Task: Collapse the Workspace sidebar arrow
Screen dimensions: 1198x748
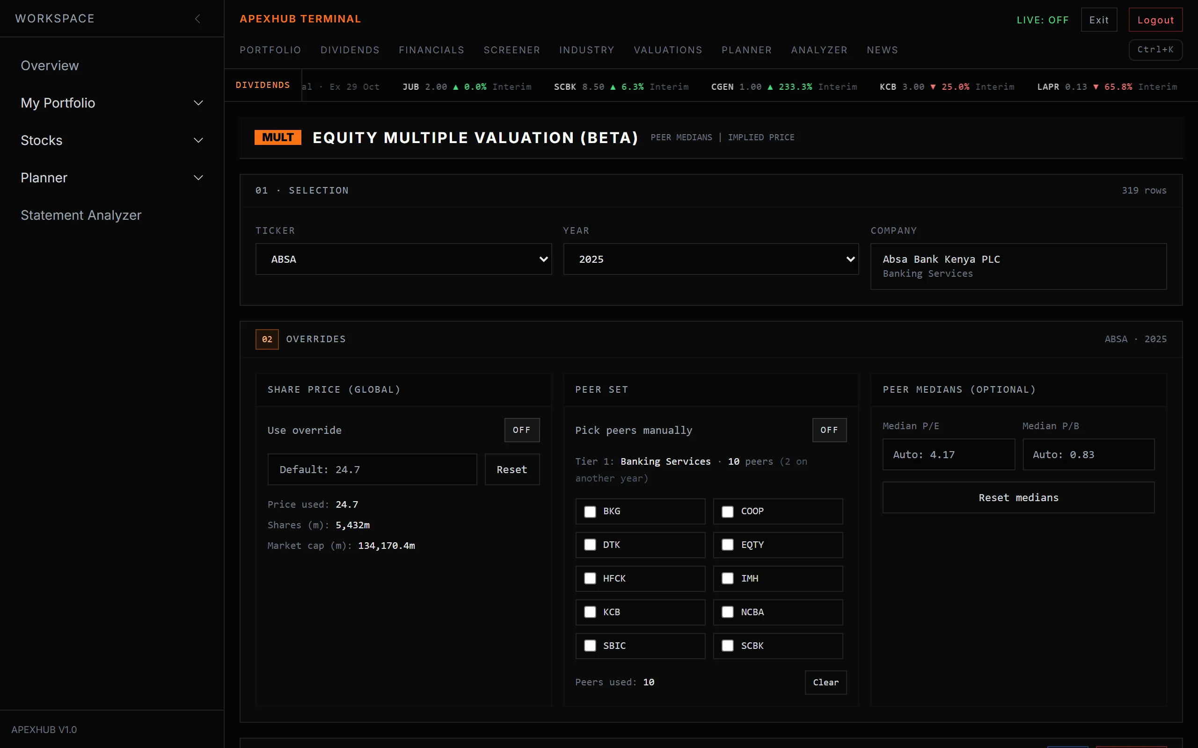Action: coord(197,19)
